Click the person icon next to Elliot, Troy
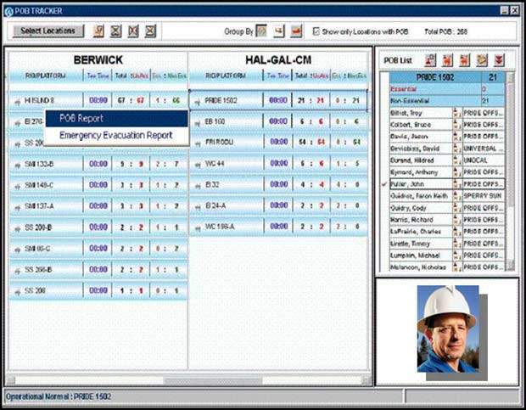Image resolution: width=526 pixels, height=410 pixels. click(x=456, y=112)
